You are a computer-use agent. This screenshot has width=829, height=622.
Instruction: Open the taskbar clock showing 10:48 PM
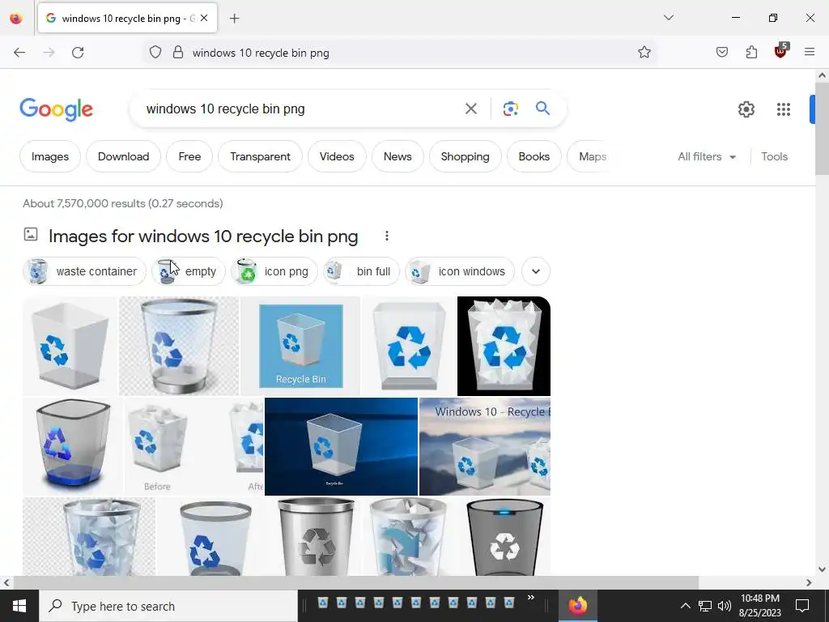pyautogui.click(x=759, y=606)
